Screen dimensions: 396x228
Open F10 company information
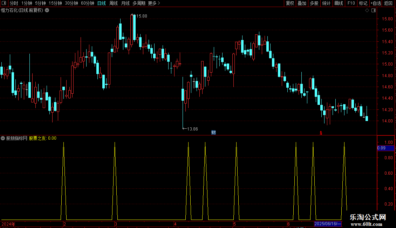(x=351, y=3)
